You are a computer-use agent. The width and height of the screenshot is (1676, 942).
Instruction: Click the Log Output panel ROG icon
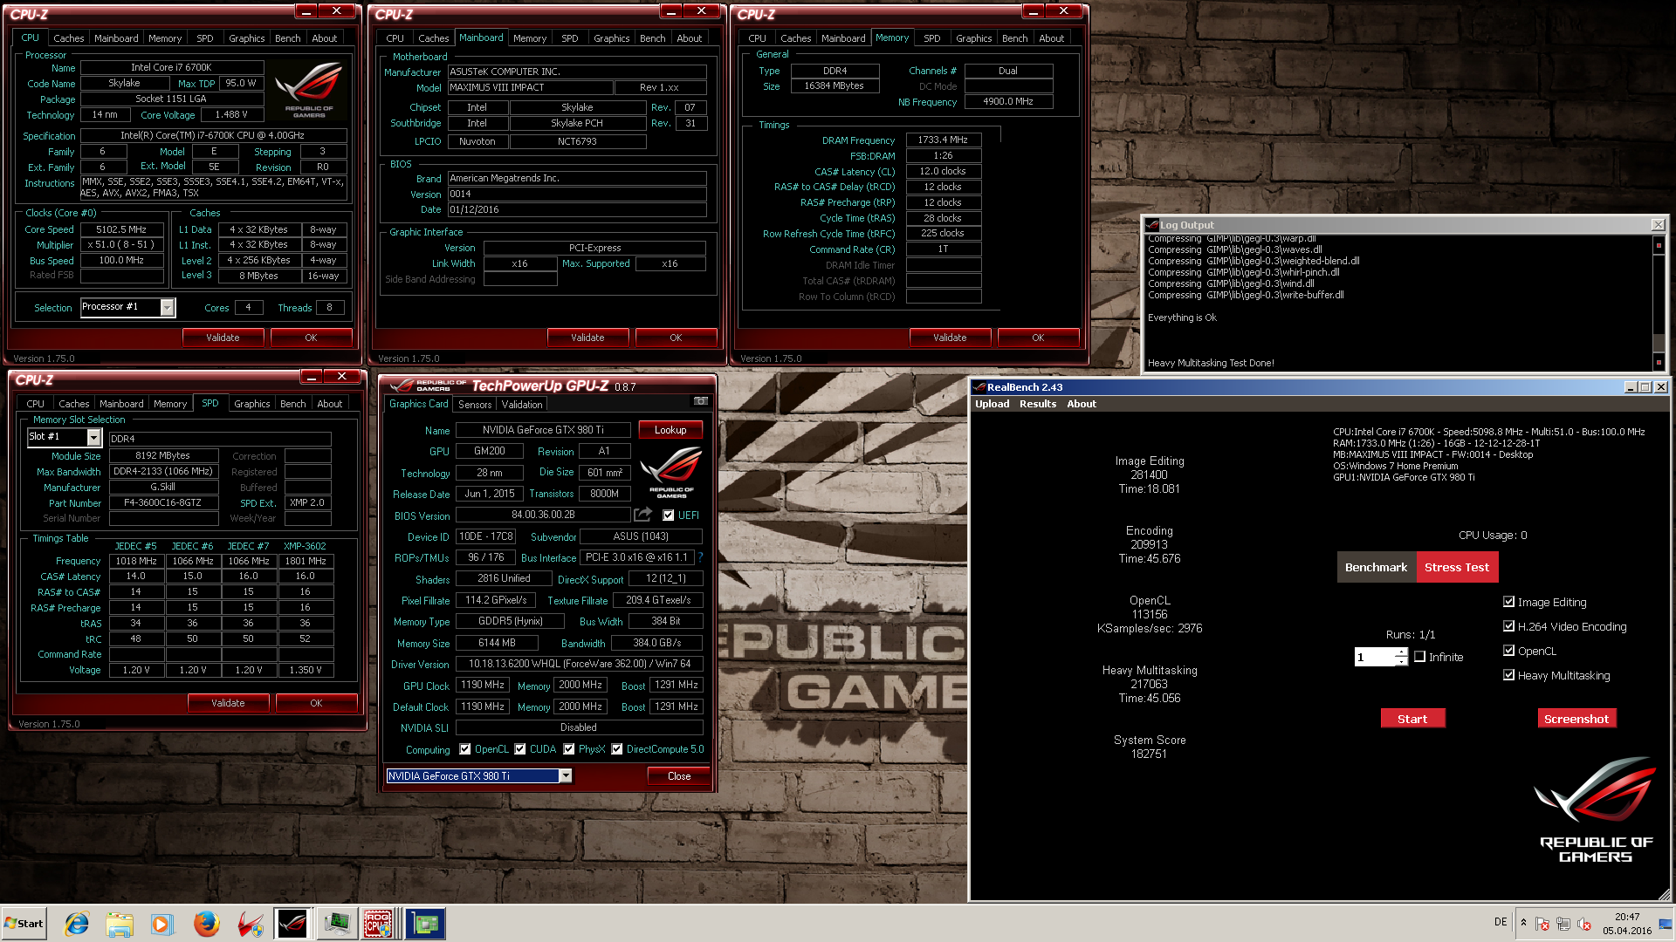click(1152, 225)
